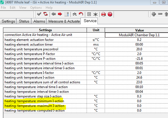Click the actuation factor value 0.2

139,40
